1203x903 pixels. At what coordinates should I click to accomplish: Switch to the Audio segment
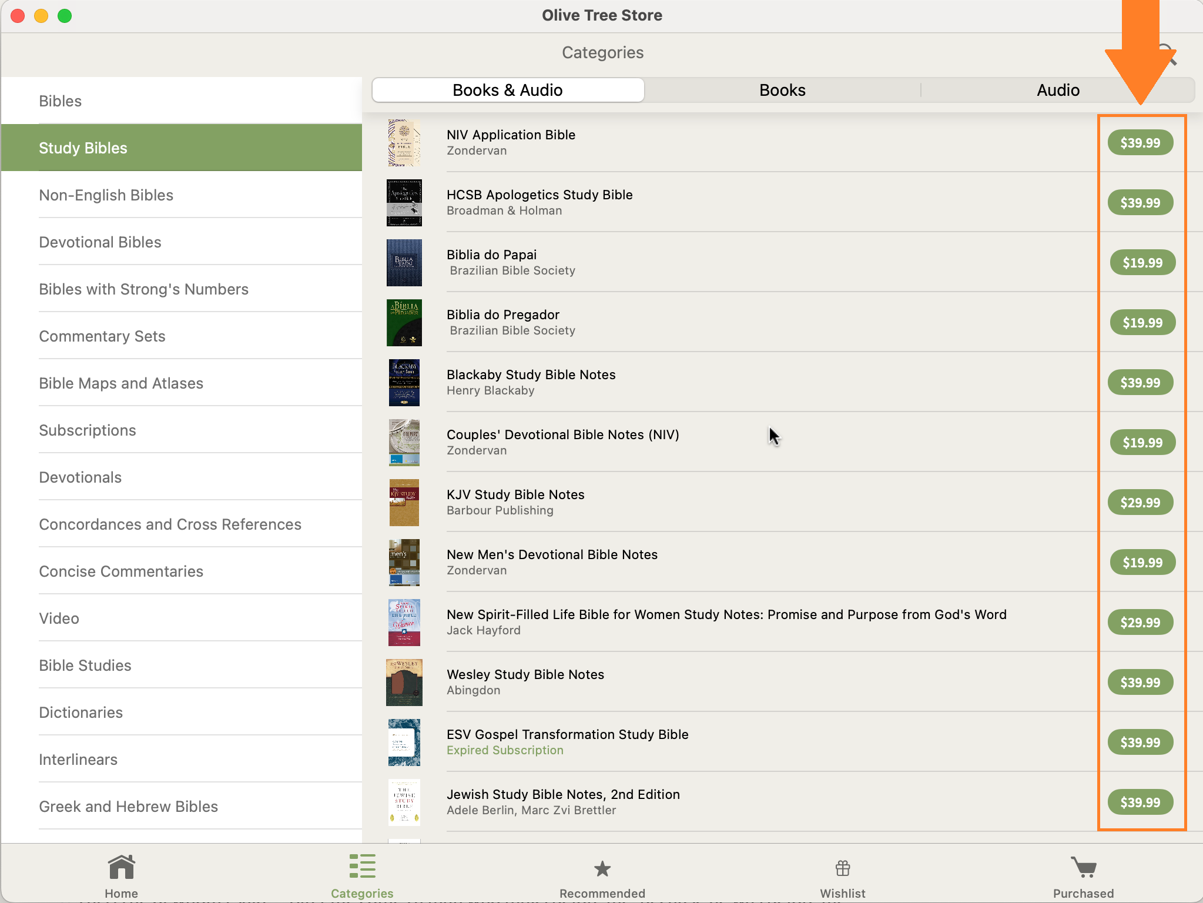pyautogui.click(x=1058, y=90)
